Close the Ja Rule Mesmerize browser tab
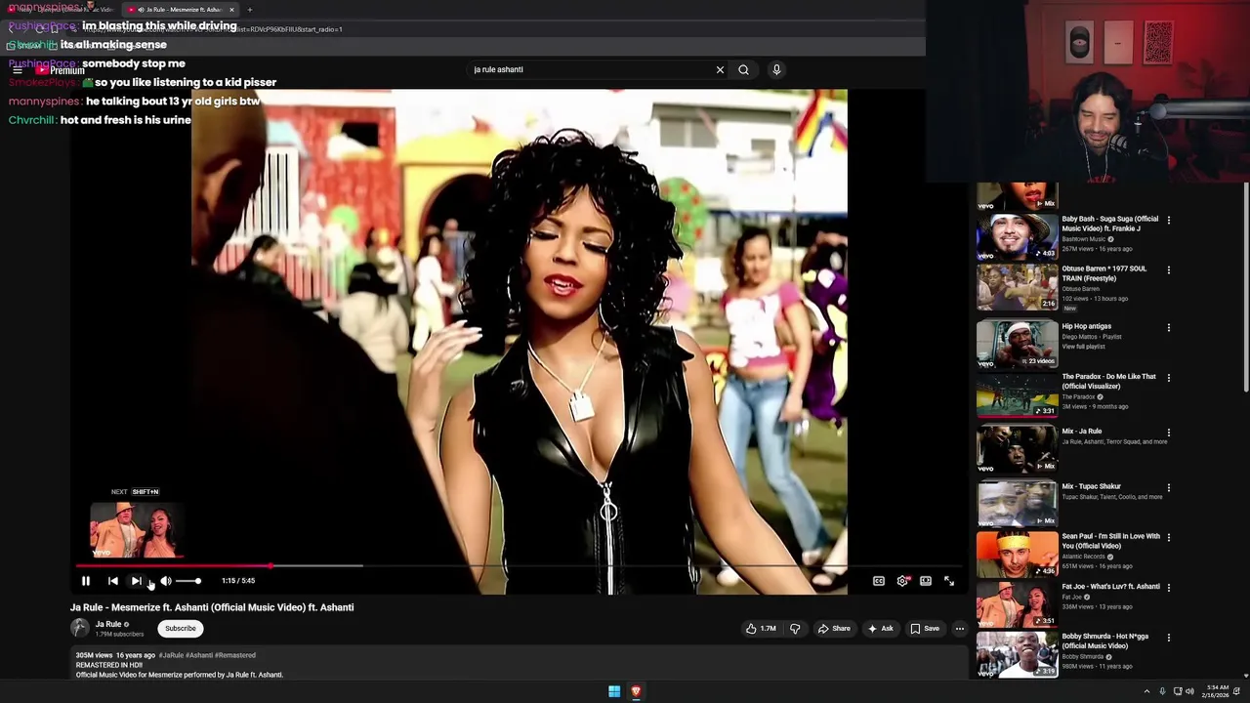Viewport: 1250px width, 703px height. click(x=231, y=10)
